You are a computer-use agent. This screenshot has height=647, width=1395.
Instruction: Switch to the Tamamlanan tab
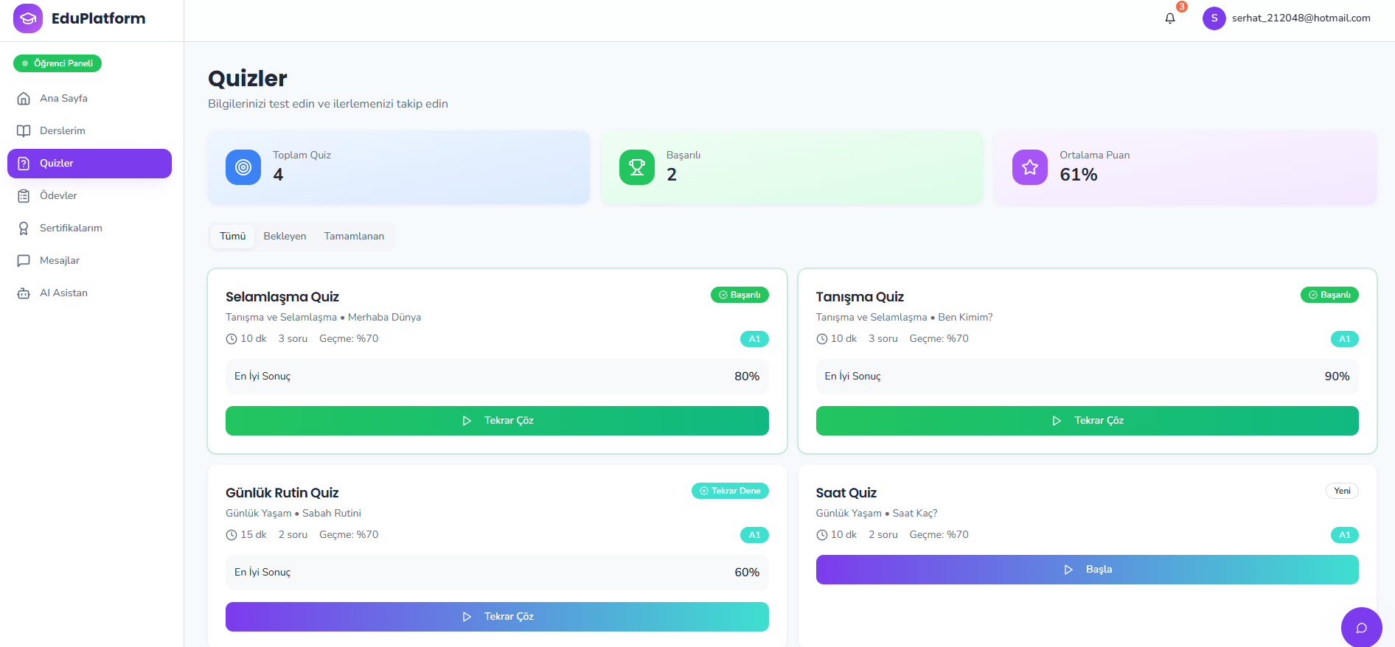coord(354,237)
